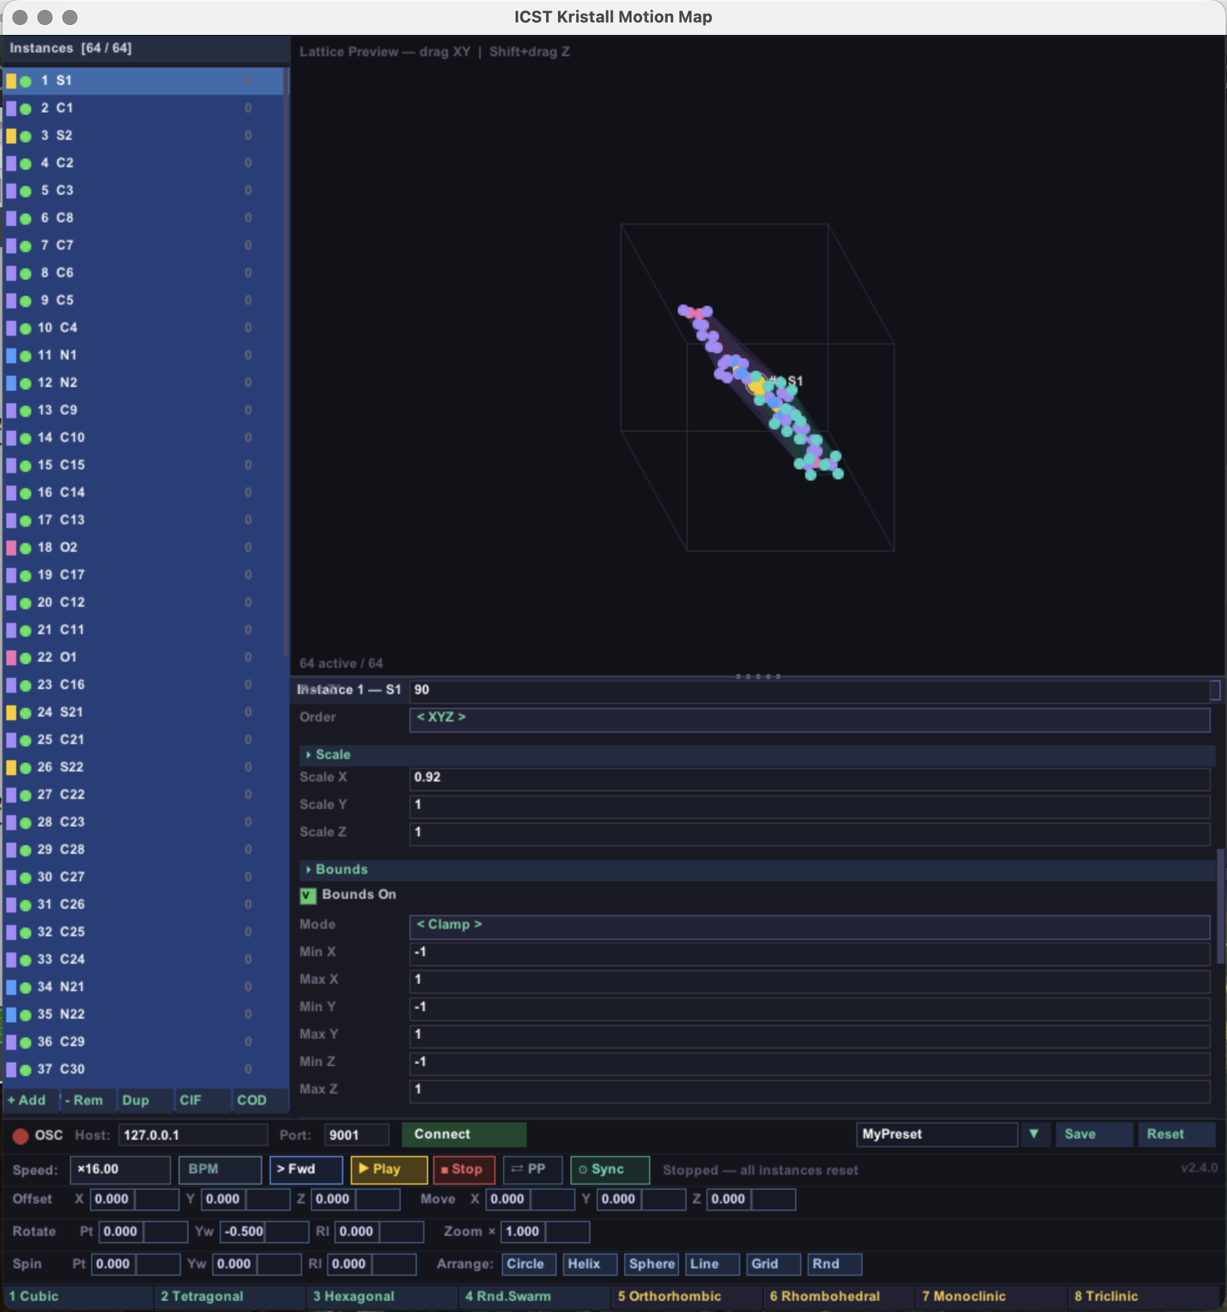Screen dimensions: 1227x1312
Task: Click the COD button
Action: pos(260,1100)
